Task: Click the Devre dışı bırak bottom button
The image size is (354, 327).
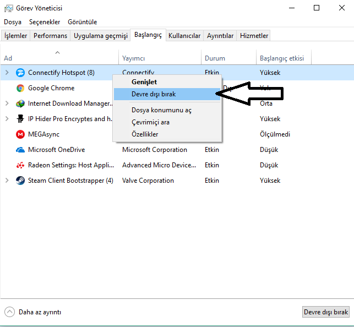Action: click(x=326, y=312)
